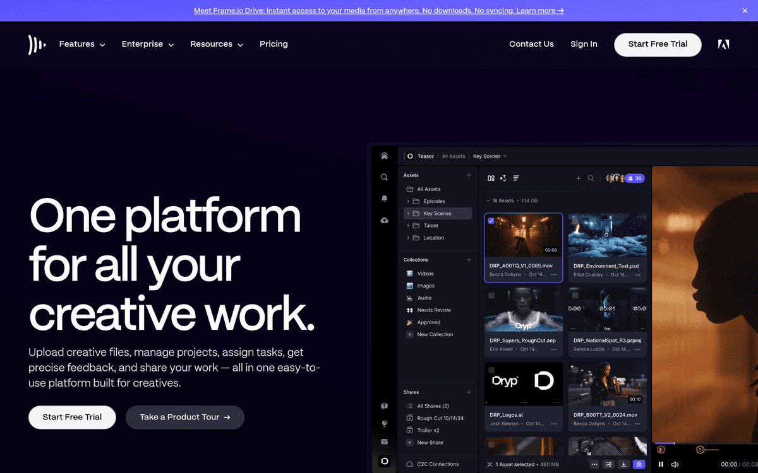Open the Enterprise dropdown menu
Viewport: 758px width, 473px height.
[148, 44]
